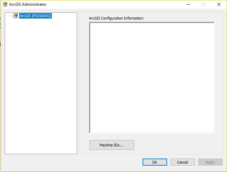The width and height of the screenshot is (227, 172).
Task: Dismiss the dialog with Cancel
Action: coord(183,162)
